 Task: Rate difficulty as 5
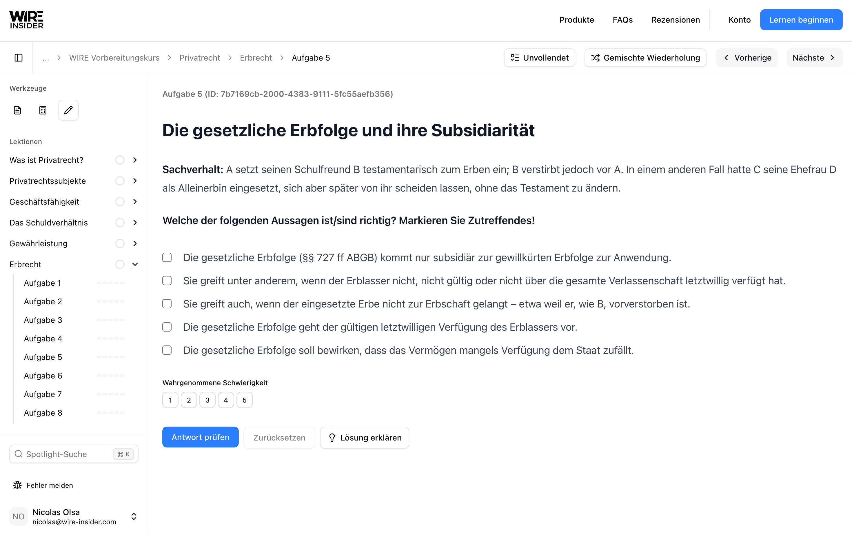[245, 400]
